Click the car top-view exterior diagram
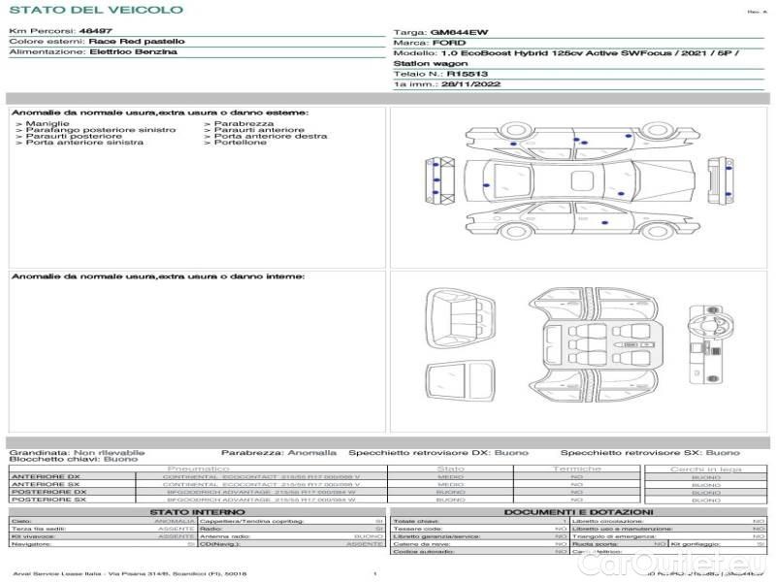This screenshot has height=582, width=776. click(580, 182)
